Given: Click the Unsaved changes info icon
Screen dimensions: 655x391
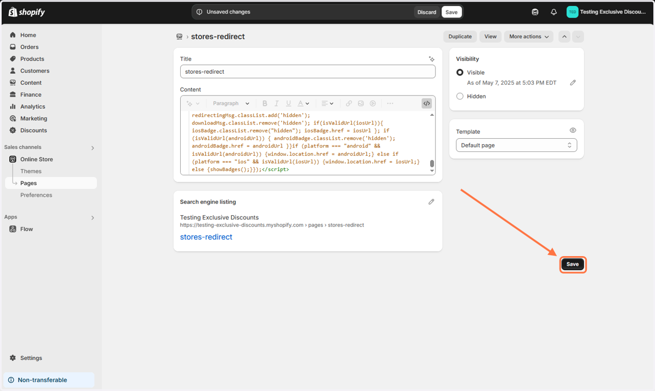Looking at the screenshot, I should [x=199, y=12].
